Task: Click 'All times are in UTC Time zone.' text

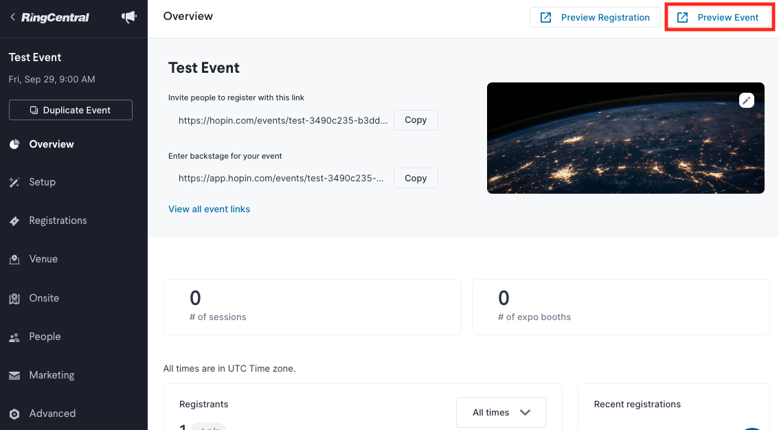Action: coord(229,368)
